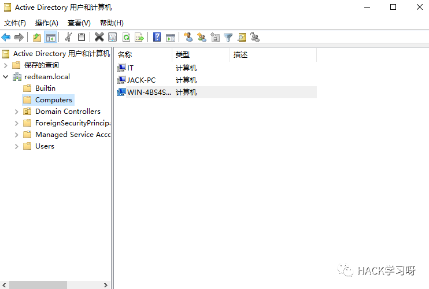Viewport: 429px width, 289px height.
Task: Expand the ForeignSecurityPrincipals node
Action: point(16,123)
